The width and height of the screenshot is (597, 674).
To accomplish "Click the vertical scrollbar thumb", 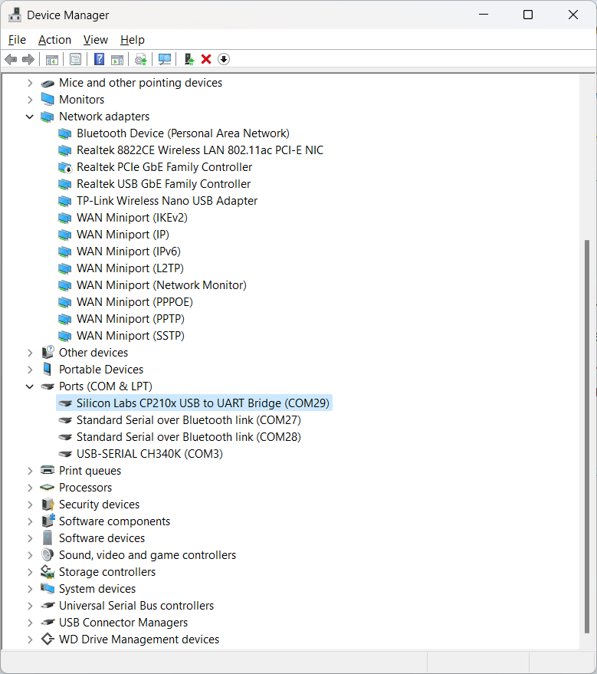I will pos(587,436).
